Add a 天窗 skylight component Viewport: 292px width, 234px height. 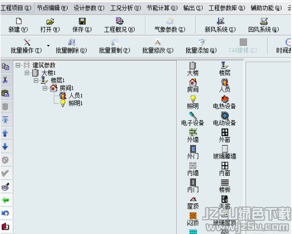tap(225, 202)
